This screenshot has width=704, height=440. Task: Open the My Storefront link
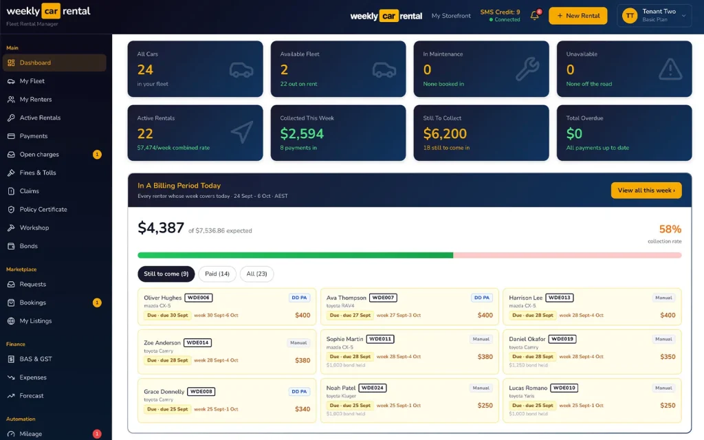[451, 16]
